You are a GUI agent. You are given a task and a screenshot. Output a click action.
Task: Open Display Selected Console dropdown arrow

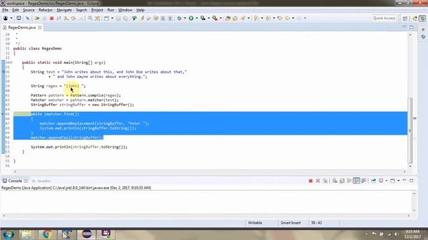pyautogui.click(x=387, y=181)
